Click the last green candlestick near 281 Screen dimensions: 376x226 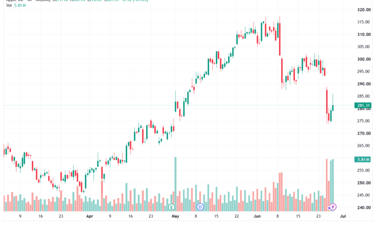(333, 108)
